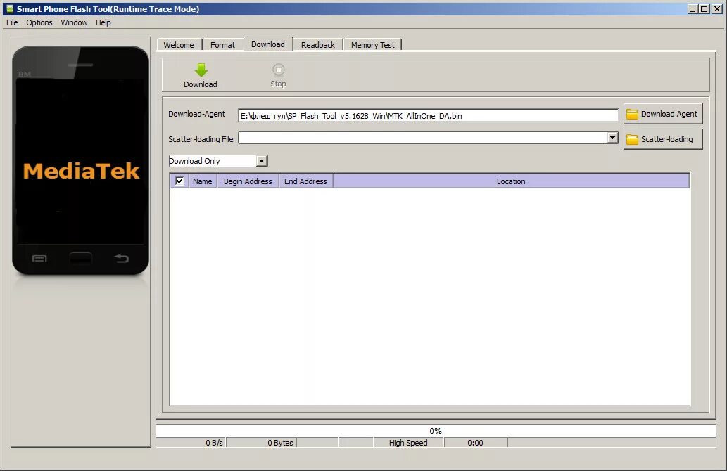This screenshot has height=471, width=727.
Task: Click the 0:00 elapsed time status
Action: pos(476,443)
